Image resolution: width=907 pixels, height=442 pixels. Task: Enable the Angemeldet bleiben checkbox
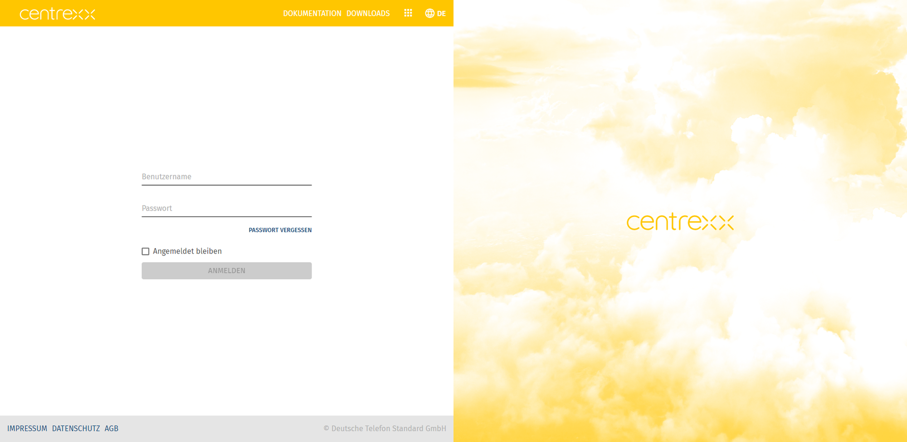(x=146, y=251)
